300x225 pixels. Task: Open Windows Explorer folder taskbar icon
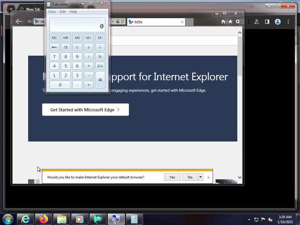62,219
